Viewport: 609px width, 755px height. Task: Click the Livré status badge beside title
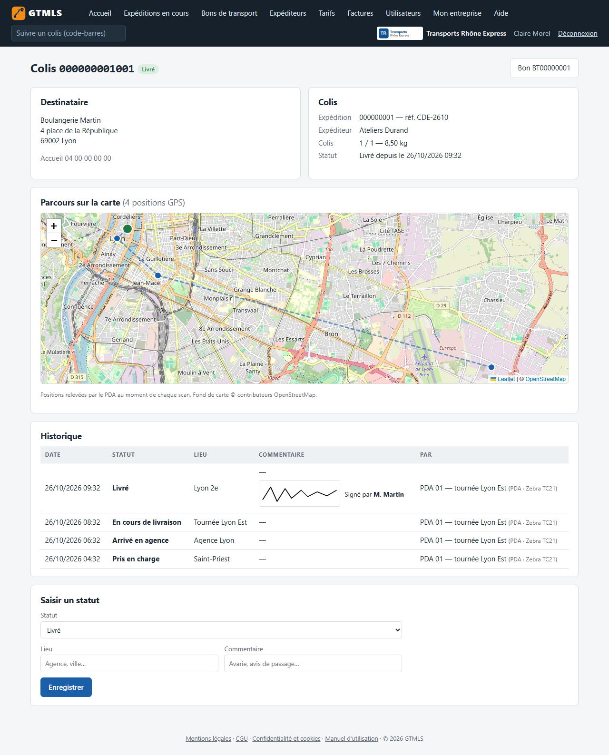pos(148,69)
